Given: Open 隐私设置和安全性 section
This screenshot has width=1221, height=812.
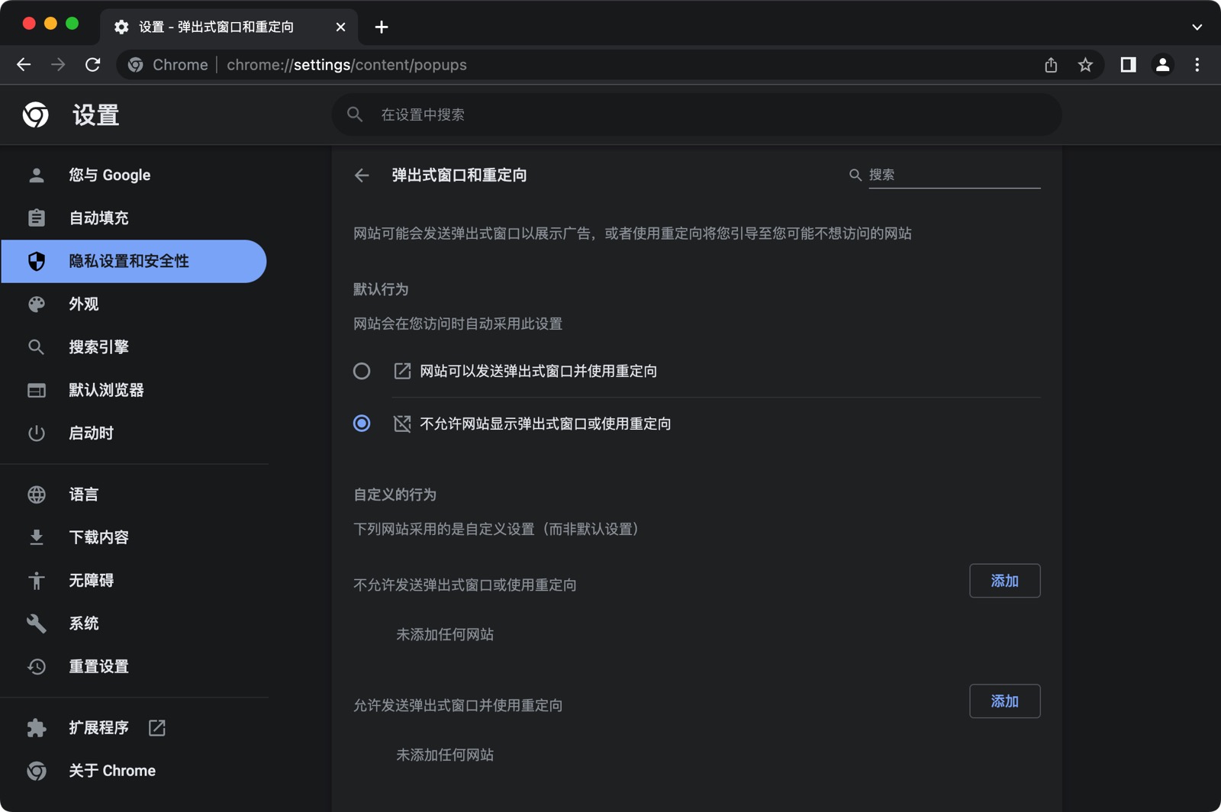Looking at the screenshot, I should click(x=134, y=261).
